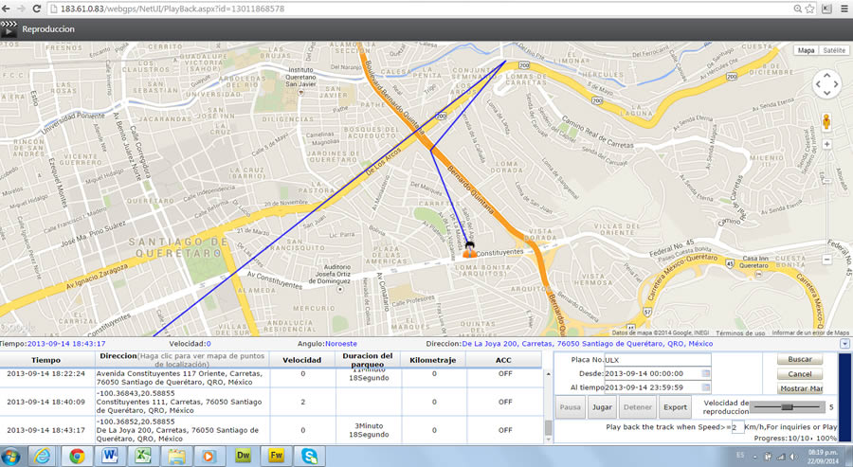Open the Desde calendar picker
Screen dimensions: 853x467
click(705, 373)
